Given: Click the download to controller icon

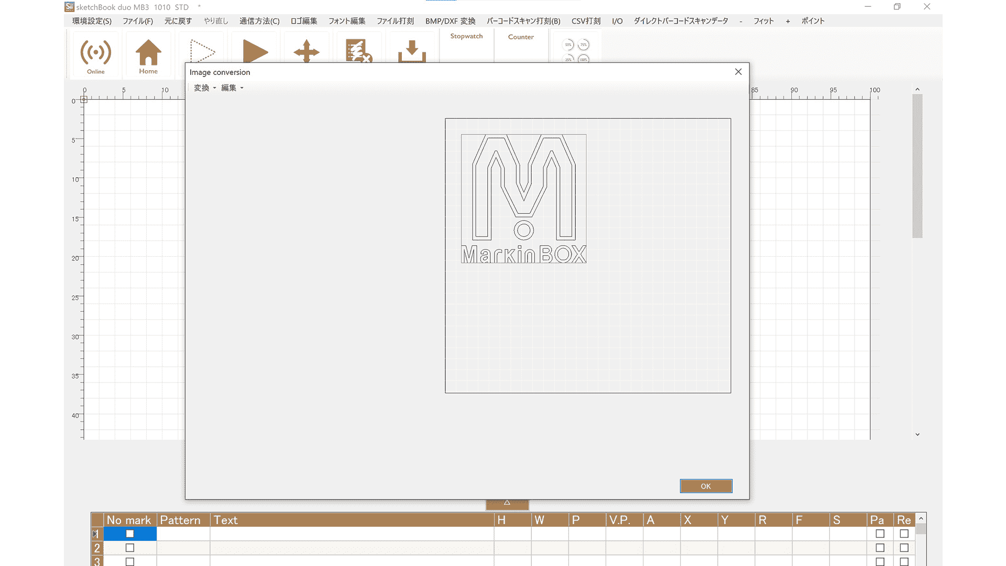Looking at the screenshot, I should point(412,51).
